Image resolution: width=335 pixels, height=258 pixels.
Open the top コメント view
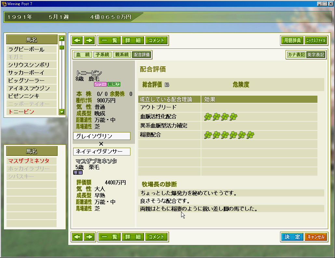pos(156,40)
